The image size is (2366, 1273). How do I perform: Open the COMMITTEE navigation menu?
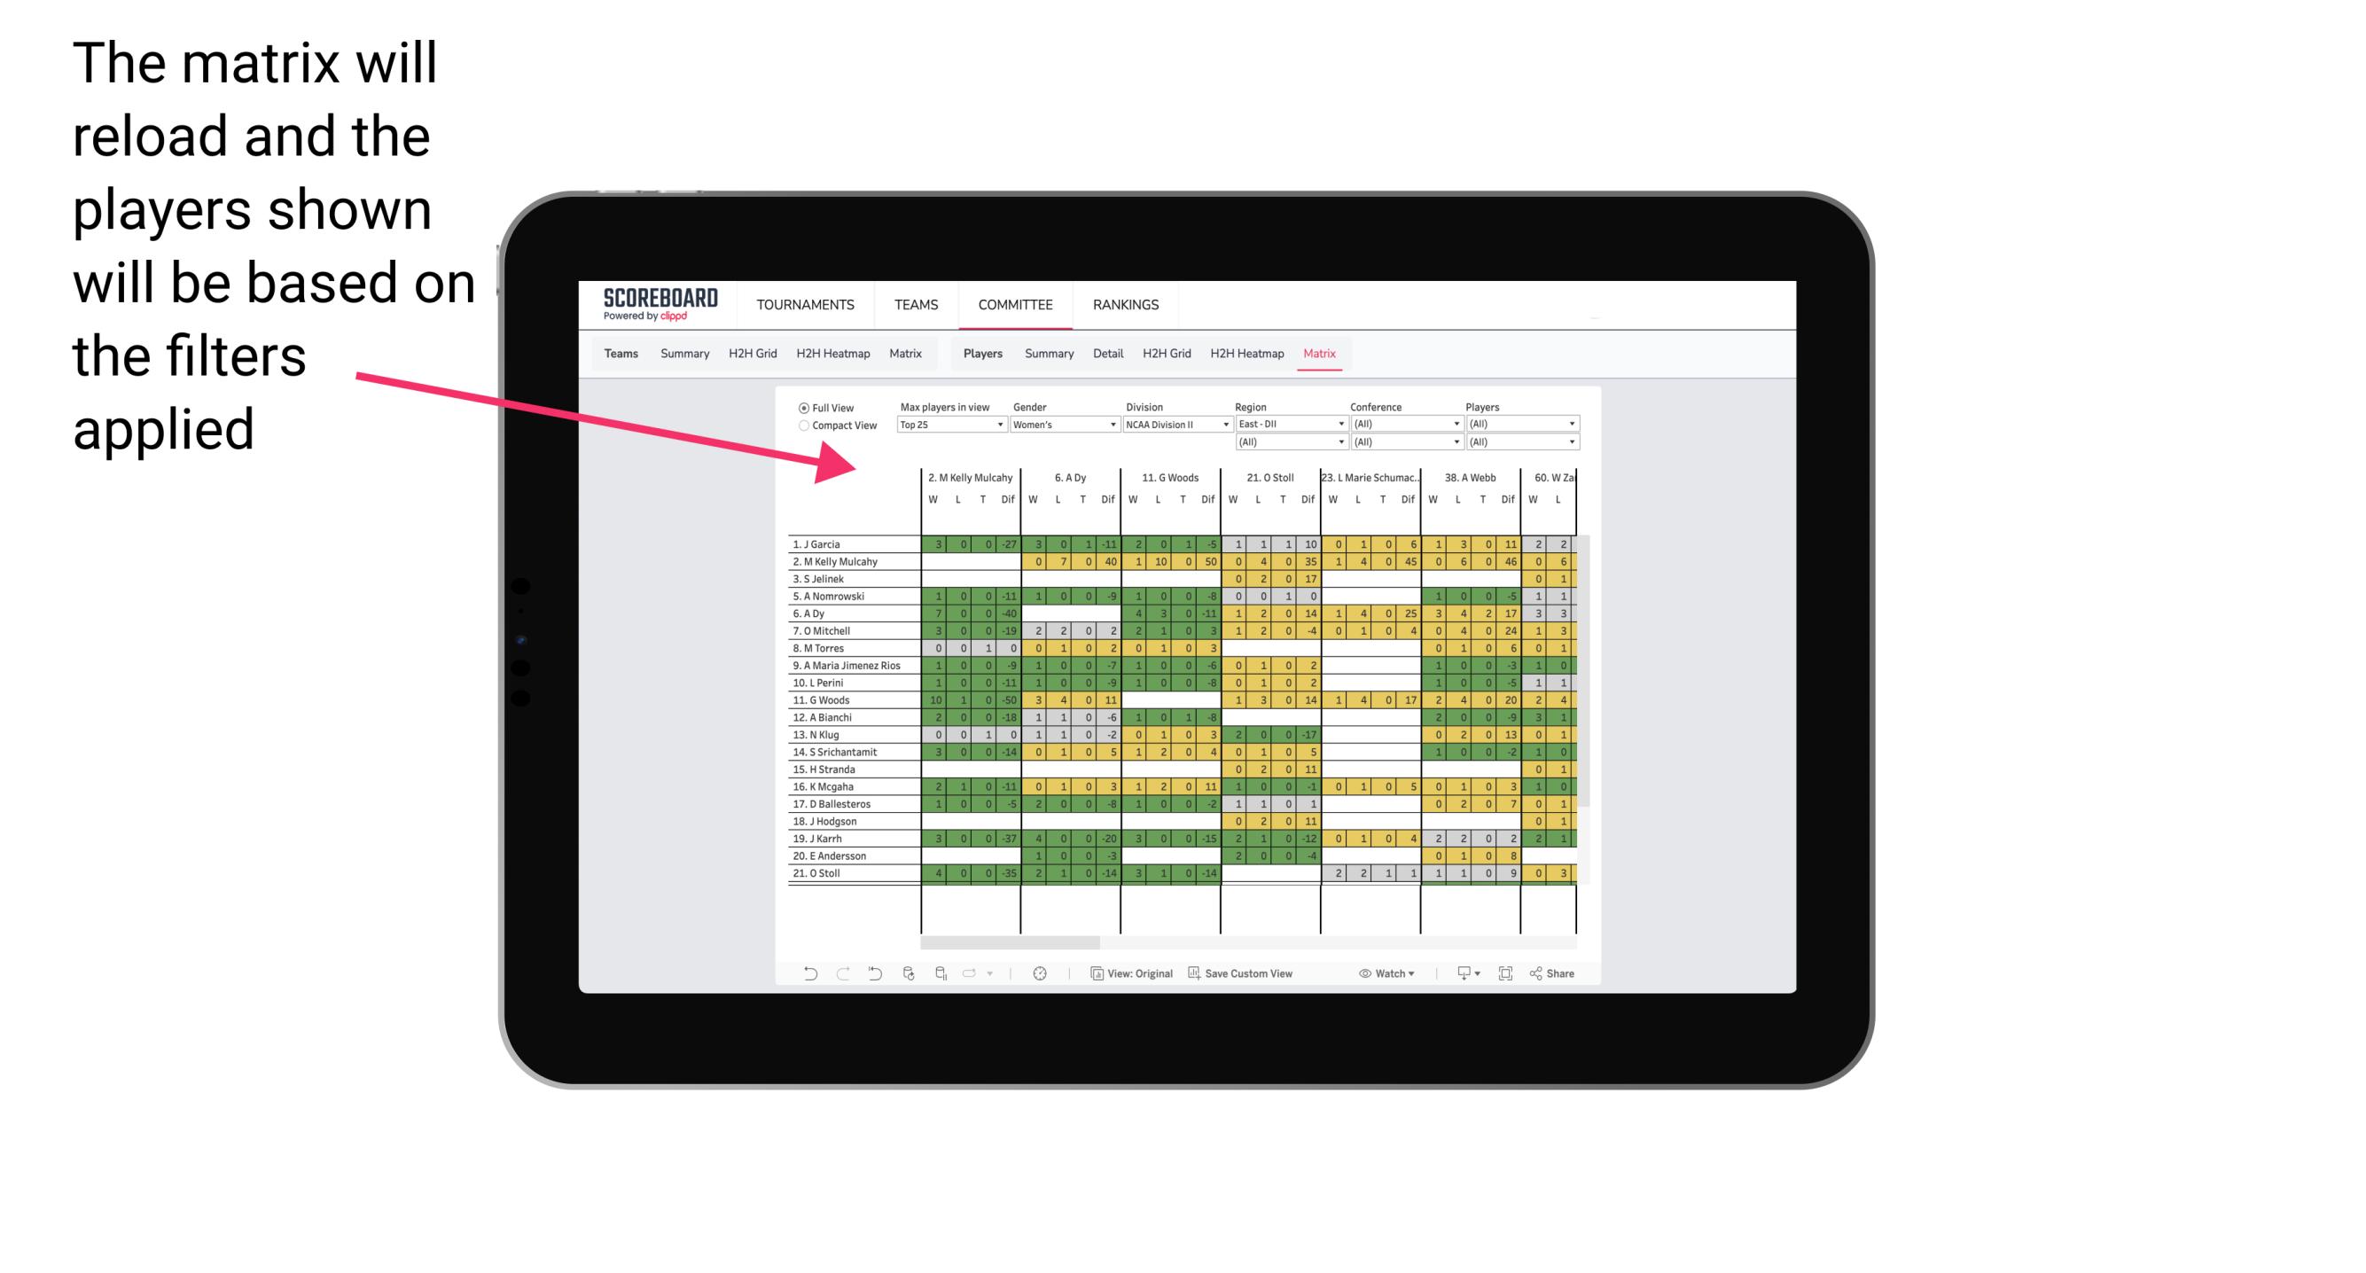(x=1015, y=304)
